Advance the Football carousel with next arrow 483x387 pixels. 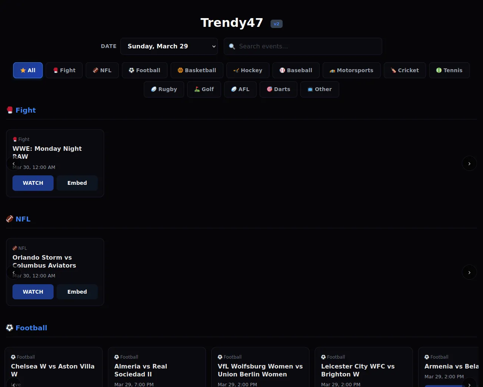click(469, 382)
